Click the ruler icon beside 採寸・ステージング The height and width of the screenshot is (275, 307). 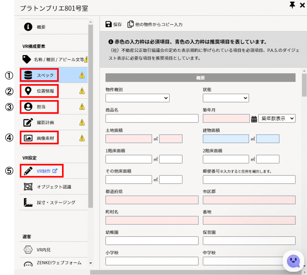point(28,203)
